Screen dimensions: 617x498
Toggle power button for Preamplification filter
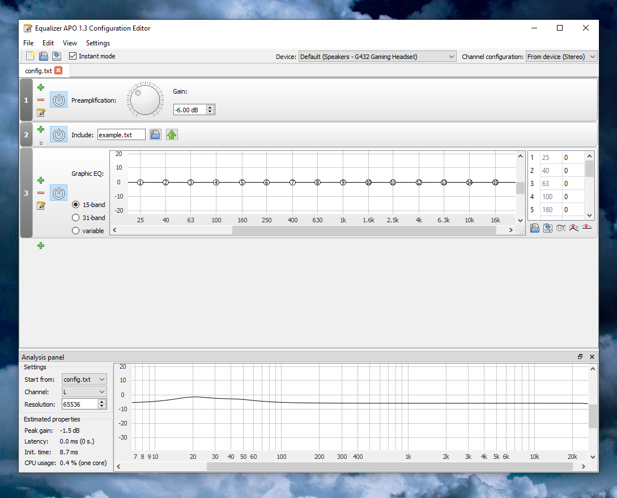tap(58, 100)
